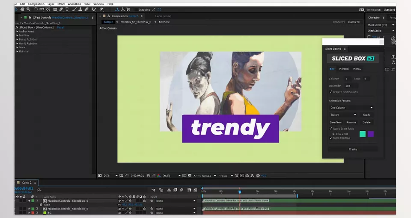This screenshot has height=218, width=411.
Task: Click the Create button
Action: tap(353, 149)
